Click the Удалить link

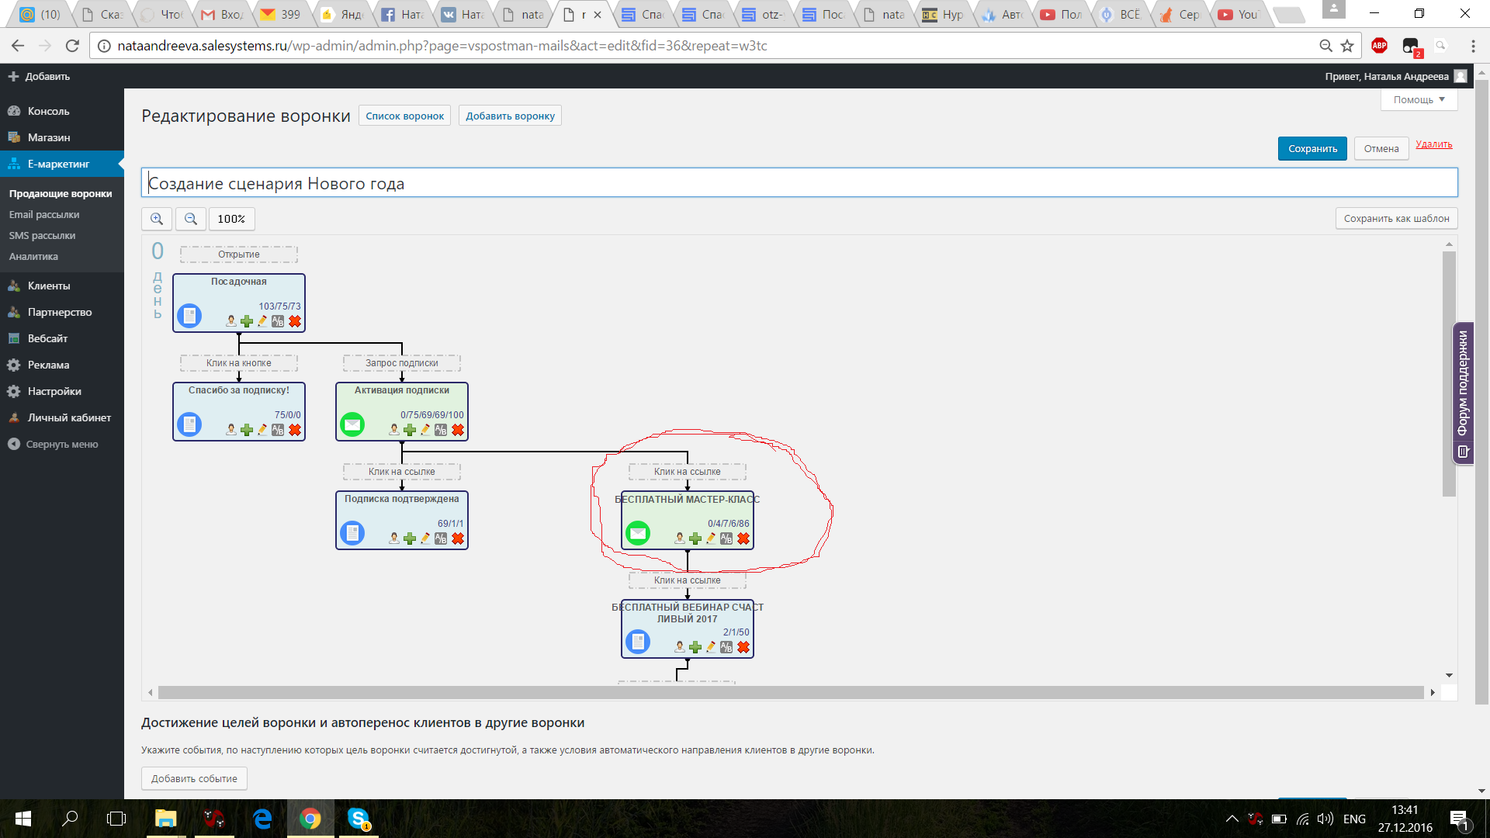[1433, 144]
